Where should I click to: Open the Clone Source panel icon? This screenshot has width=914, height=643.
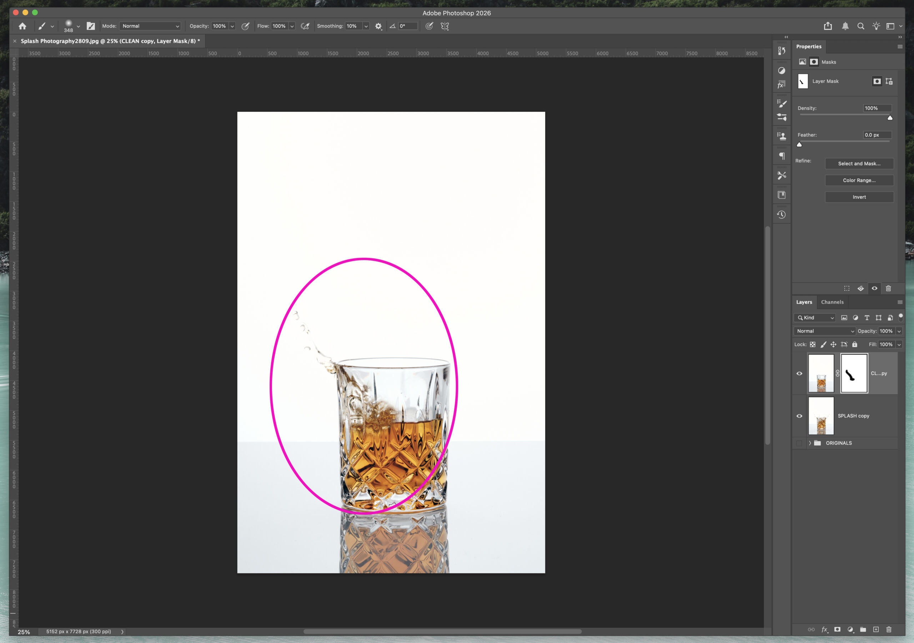782,135
